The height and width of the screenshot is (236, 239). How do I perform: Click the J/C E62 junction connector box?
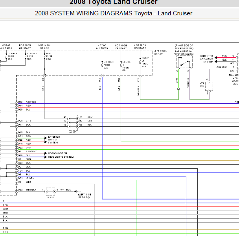coord(50,192)
